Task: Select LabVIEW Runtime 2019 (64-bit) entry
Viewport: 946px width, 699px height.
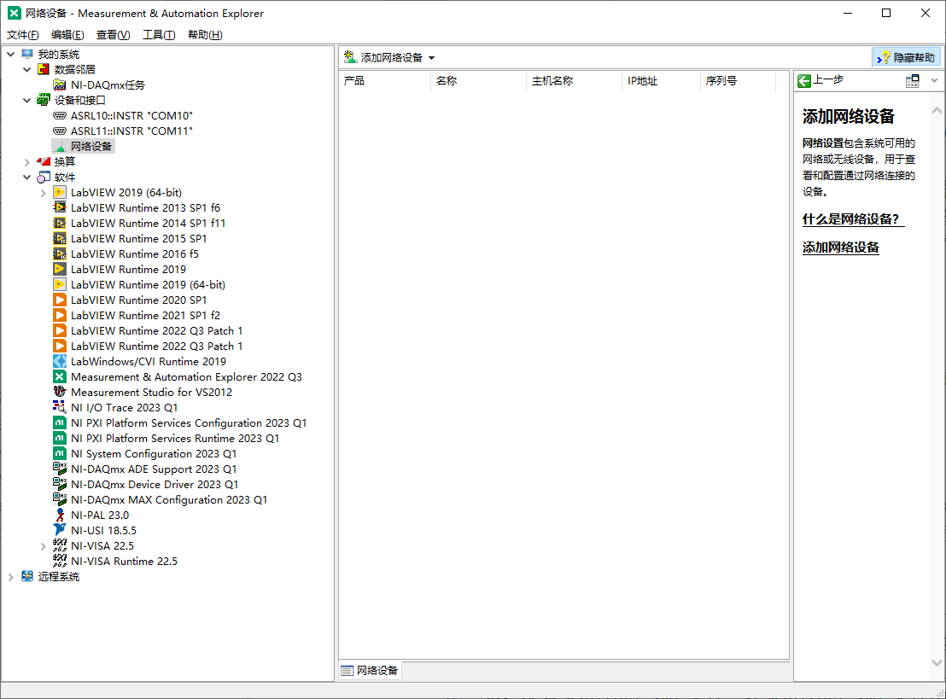Action: [x=148, y=285]
